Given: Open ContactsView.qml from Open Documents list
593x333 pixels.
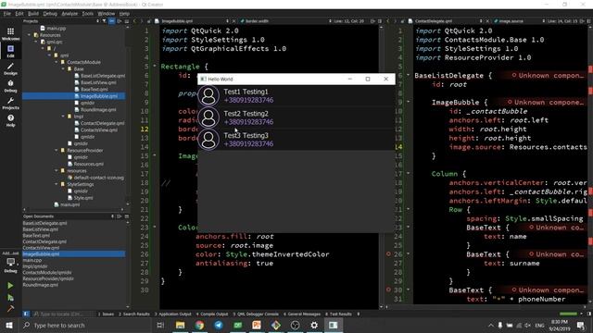Looking at the screenshot, I should [41, 248].
